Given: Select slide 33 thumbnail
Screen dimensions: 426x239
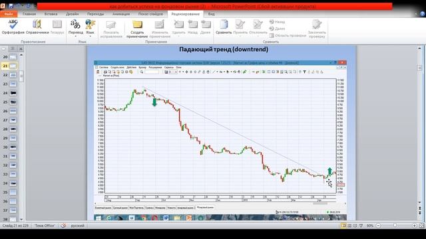Looking at the screenshot, I should pyautogui.click(x=13, y=174).
